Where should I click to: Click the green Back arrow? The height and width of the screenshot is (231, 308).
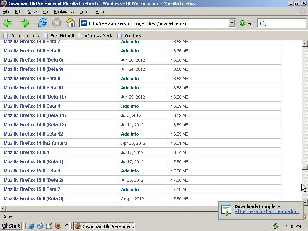coord(7,23)
